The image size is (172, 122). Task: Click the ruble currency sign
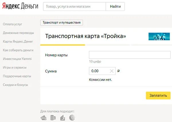pyautogui.click(x=119, y=71)
